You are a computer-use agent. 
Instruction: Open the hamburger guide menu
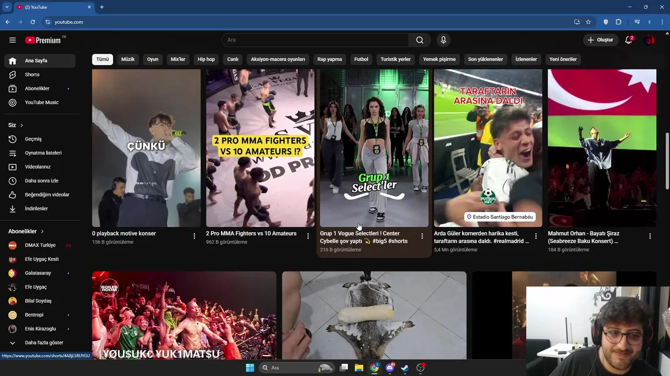pos(13,40)
